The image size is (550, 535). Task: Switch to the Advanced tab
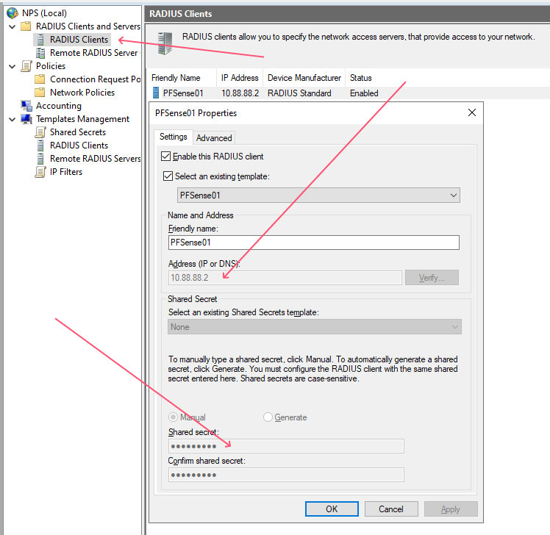(x=214, y=138)
